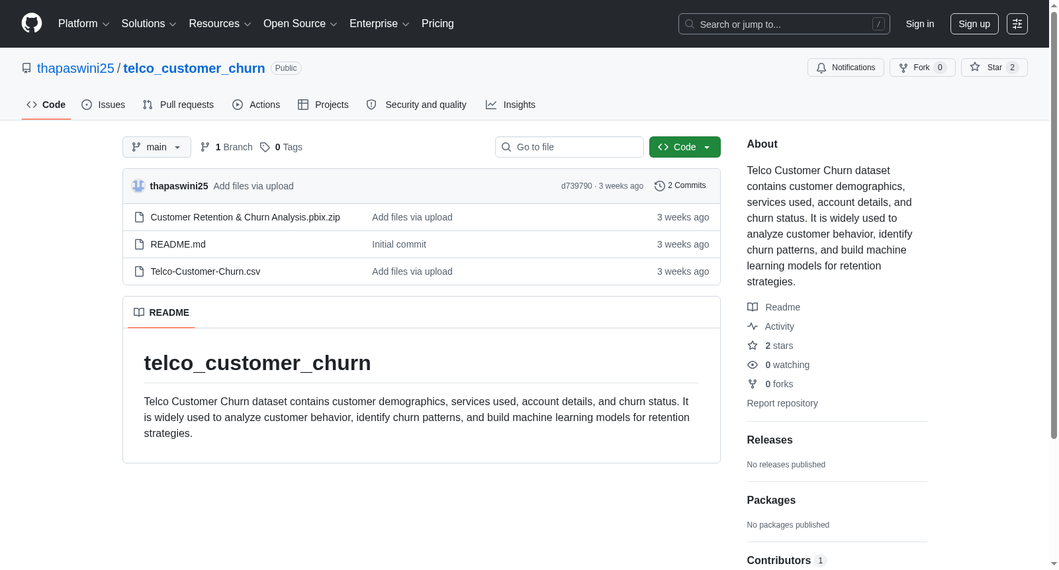Open the Pull requests tab
The width and height of the screenshot is (1059, 570).
coord(178,105)
